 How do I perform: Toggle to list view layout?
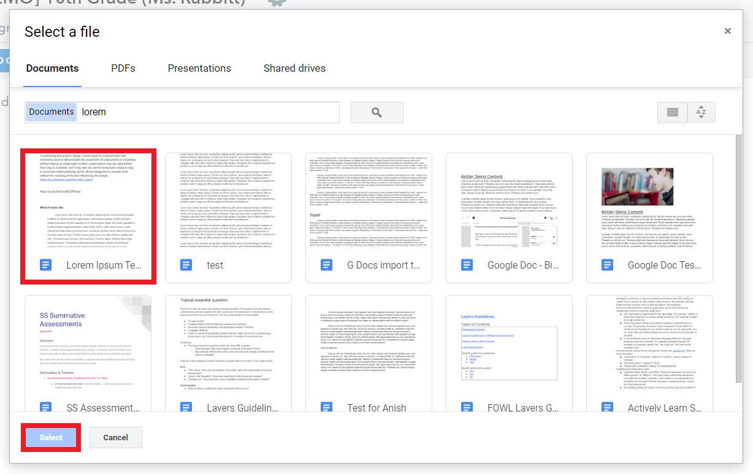click(672, 112)
